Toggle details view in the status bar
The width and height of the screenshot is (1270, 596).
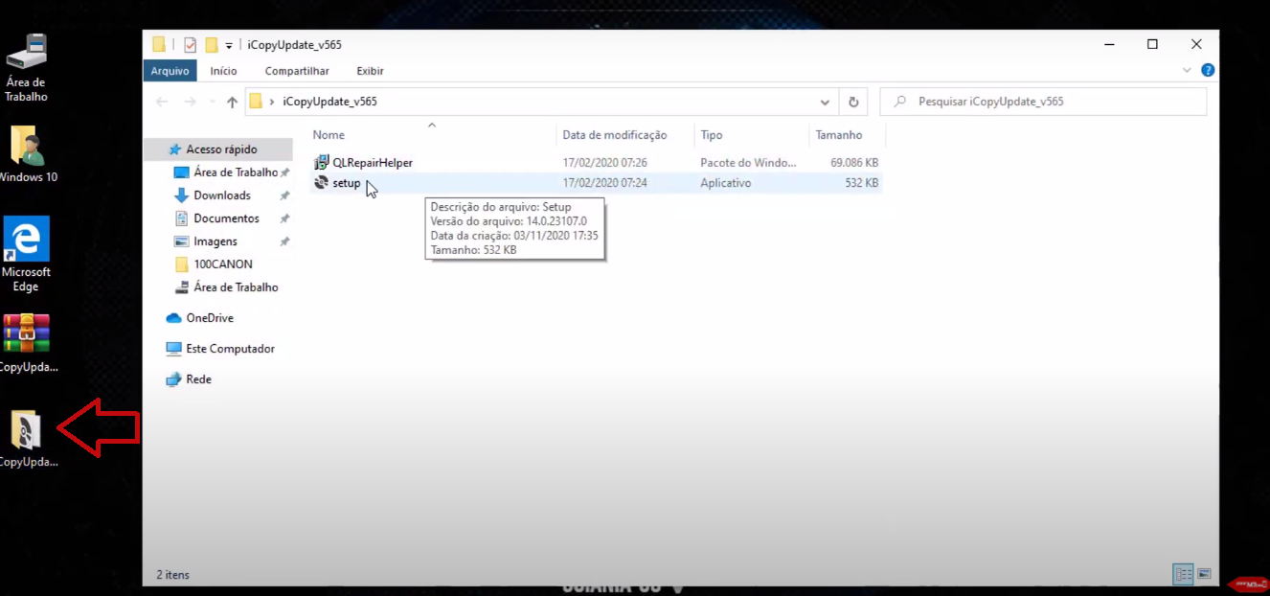(1182, 574)
